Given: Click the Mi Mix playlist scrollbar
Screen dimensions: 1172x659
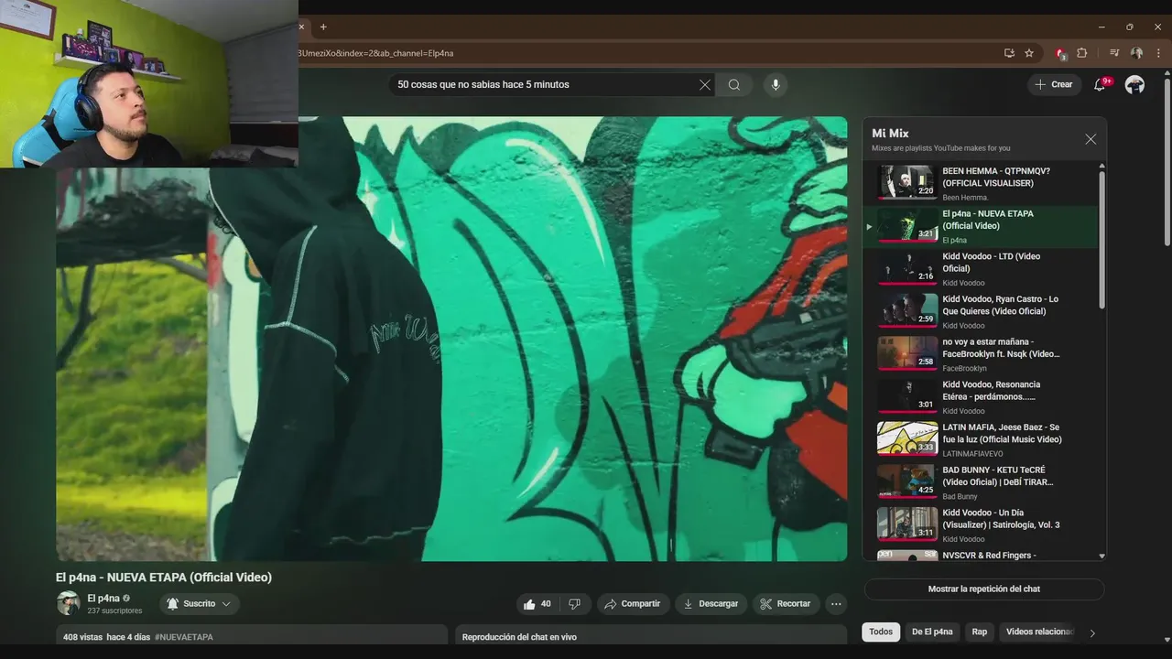Looking at the screenshot, I should click(1101, 238).
